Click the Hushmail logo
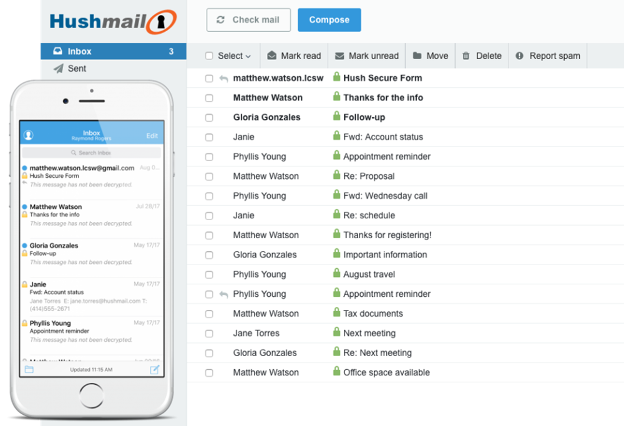 tap(113, 21)
